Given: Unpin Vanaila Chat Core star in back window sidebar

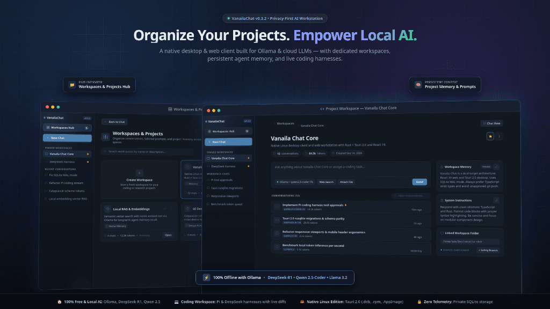Looking at the screenshot, I should [x=88, y=154].
